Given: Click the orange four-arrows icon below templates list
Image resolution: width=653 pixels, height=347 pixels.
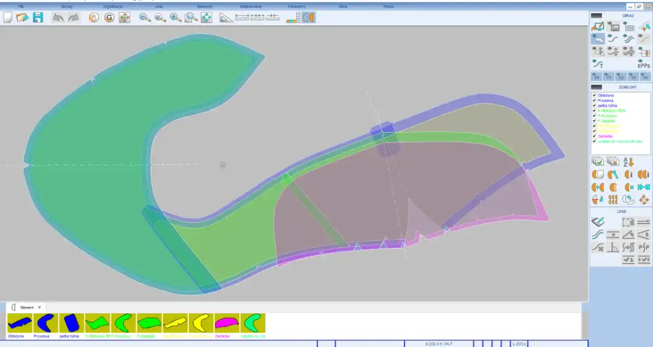Looking at the screenshot, I should point(644,200).
